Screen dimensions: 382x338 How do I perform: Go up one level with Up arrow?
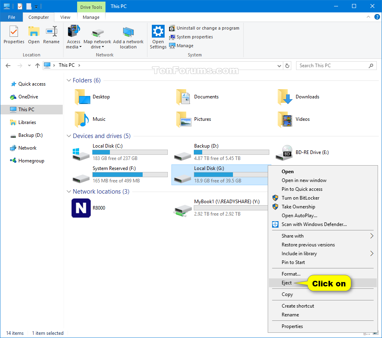click(x=38, y=65)
